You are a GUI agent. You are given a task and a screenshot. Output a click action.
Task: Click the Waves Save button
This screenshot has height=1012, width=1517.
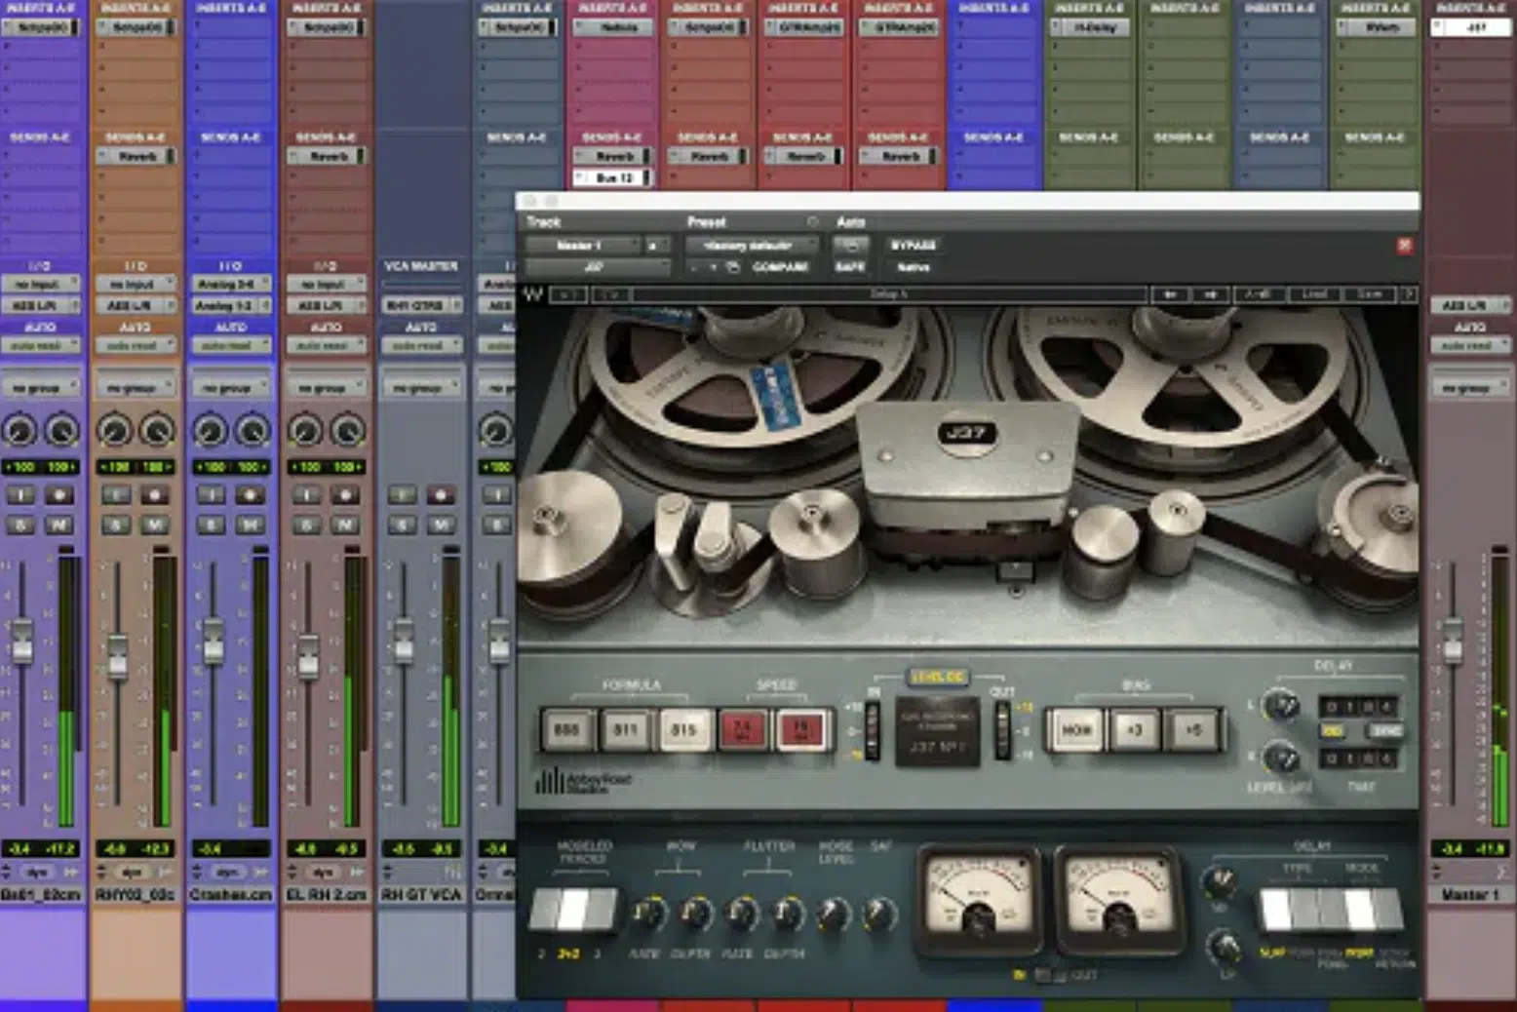1370,293
